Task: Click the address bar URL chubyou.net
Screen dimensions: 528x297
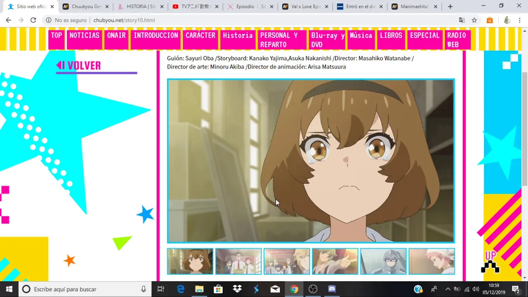Action: 124,20
